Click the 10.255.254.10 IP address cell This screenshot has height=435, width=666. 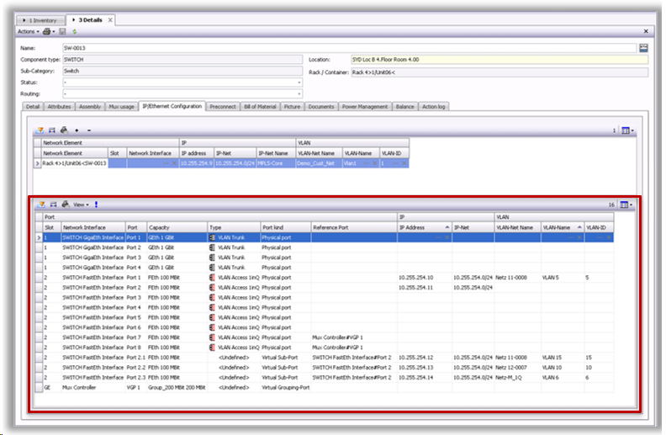425,278
